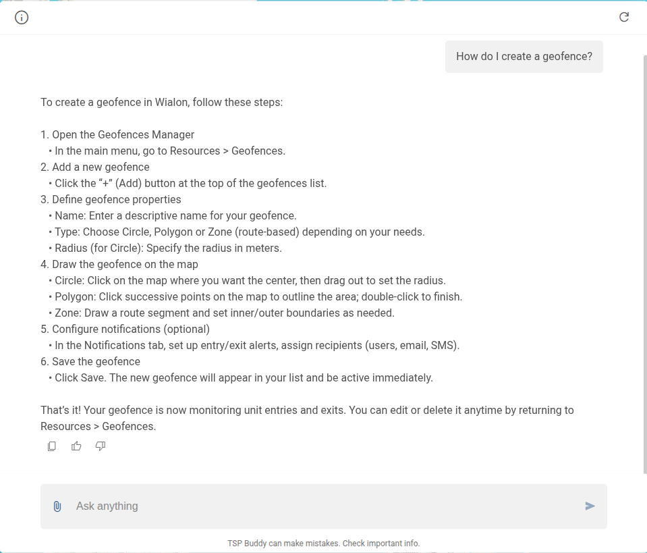Click the "That's it! Your geofence" closing paragraph
Screen dimensions: 647x553
307,419
